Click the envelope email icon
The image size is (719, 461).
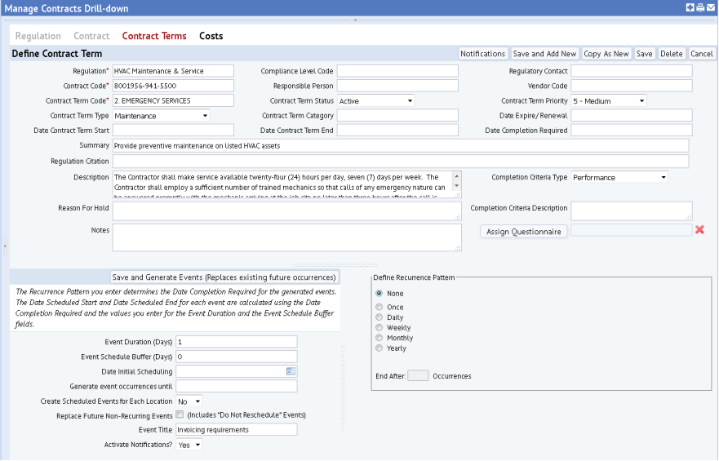pos(711,8)
